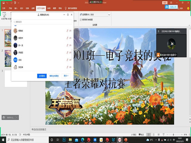Screen dimensions: 191x143
Task: Toggle the use presenter view checkbox
Action: pos(81,20)
